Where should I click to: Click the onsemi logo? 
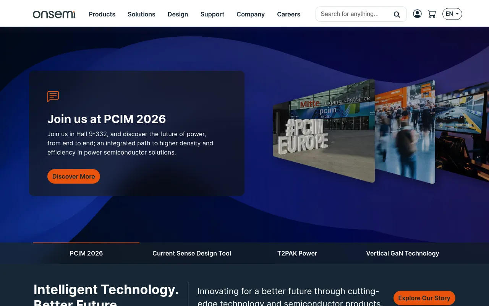pyautogui.click(x=54, y=15)
